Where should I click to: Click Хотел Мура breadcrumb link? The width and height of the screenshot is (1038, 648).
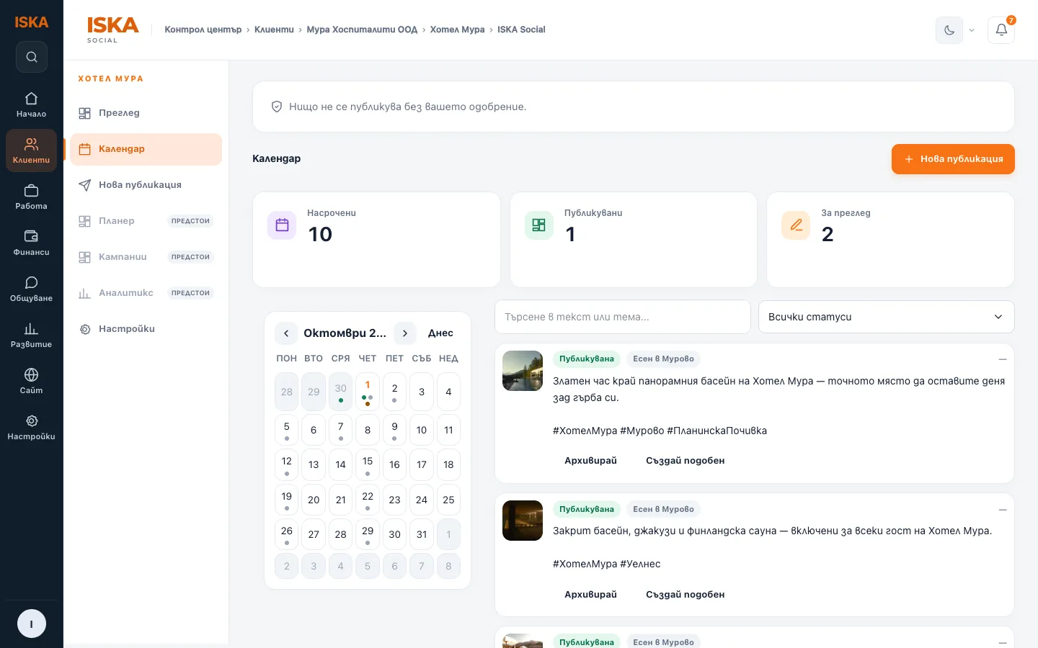(x=457, y=30)
